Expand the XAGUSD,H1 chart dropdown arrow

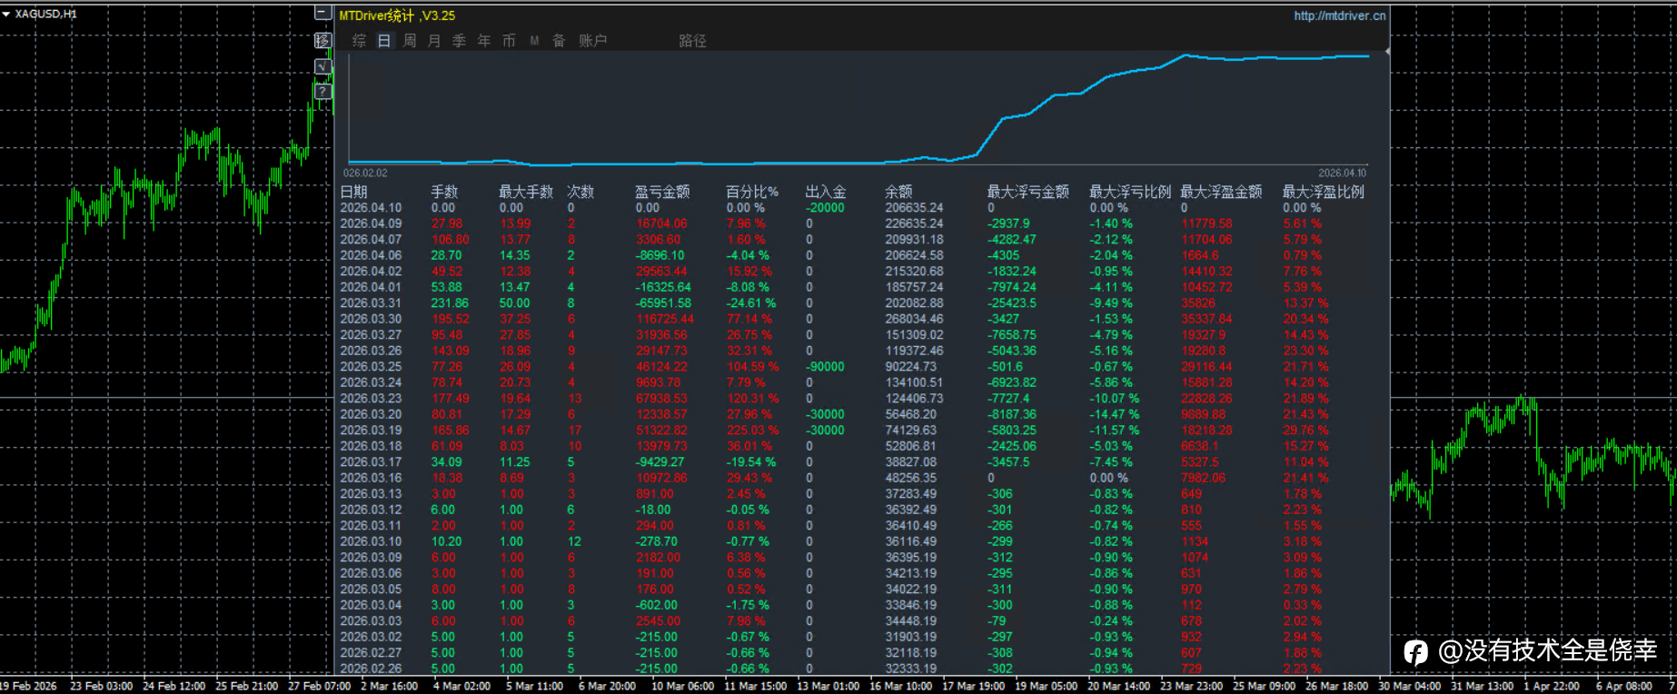tap(6, 14)
